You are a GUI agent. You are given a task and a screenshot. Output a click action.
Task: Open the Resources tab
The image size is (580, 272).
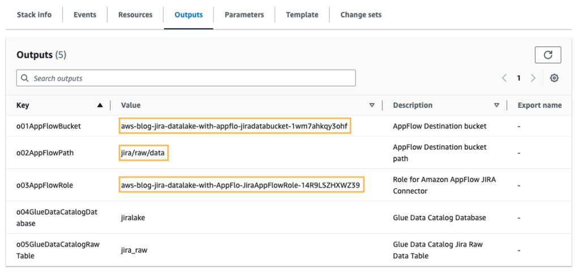point(135,15)
